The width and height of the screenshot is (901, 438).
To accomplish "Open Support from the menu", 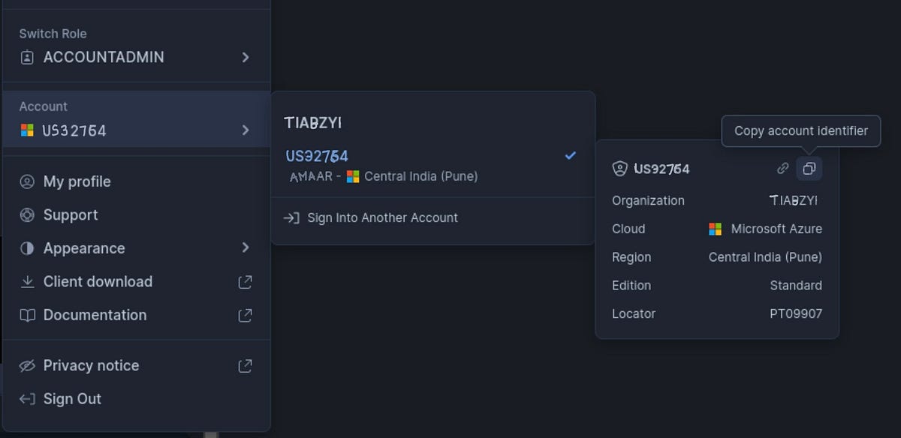I will [71, 215].
